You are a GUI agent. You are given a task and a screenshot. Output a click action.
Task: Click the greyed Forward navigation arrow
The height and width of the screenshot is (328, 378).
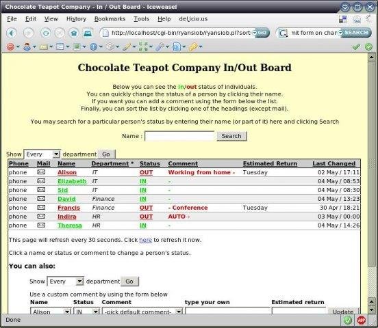[x=29, y=33]
